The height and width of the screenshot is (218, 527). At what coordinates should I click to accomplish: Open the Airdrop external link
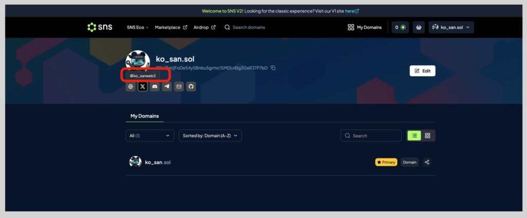click(204, 28)
